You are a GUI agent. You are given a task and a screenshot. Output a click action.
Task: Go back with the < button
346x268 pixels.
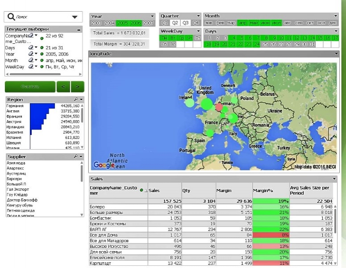click(x=63, y=87)
